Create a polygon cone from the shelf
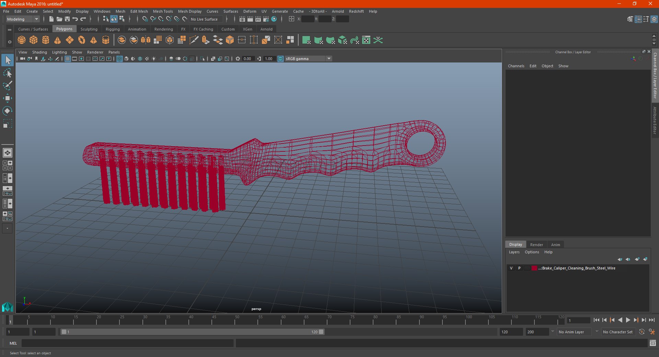This screenshot has height=357, width=659. pyautogui.click(x=58, y=40)
